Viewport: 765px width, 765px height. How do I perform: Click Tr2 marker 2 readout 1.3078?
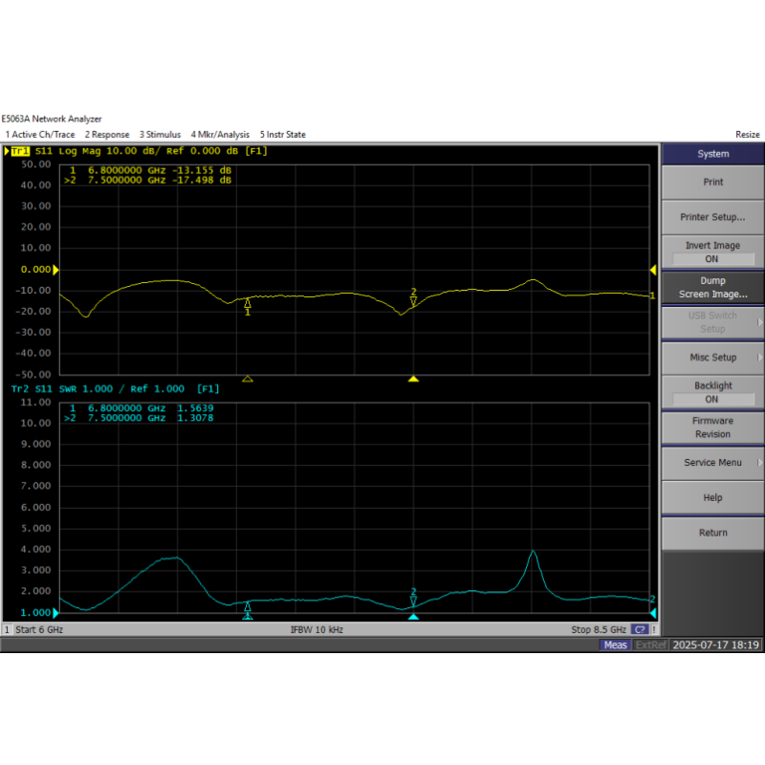[x=195, y=418]
